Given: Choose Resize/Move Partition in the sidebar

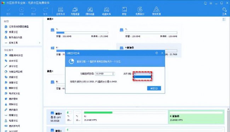Looking at the screenshot, I should [x=14, y=55].
